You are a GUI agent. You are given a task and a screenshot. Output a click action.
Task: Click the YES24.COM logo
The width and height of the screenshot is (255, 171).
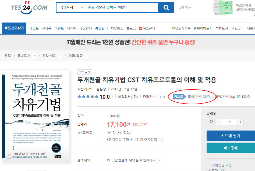point(29,8)
